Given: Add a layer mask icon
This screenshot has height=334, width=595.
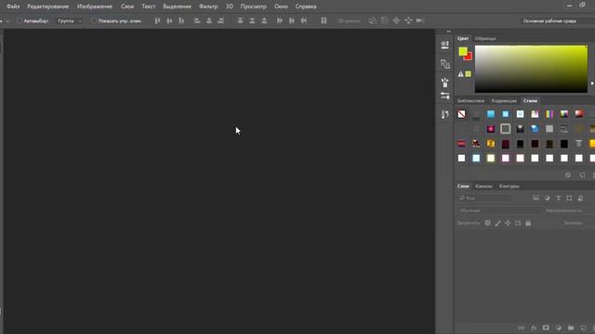Looking at the screenshot, I should point(546,328).
